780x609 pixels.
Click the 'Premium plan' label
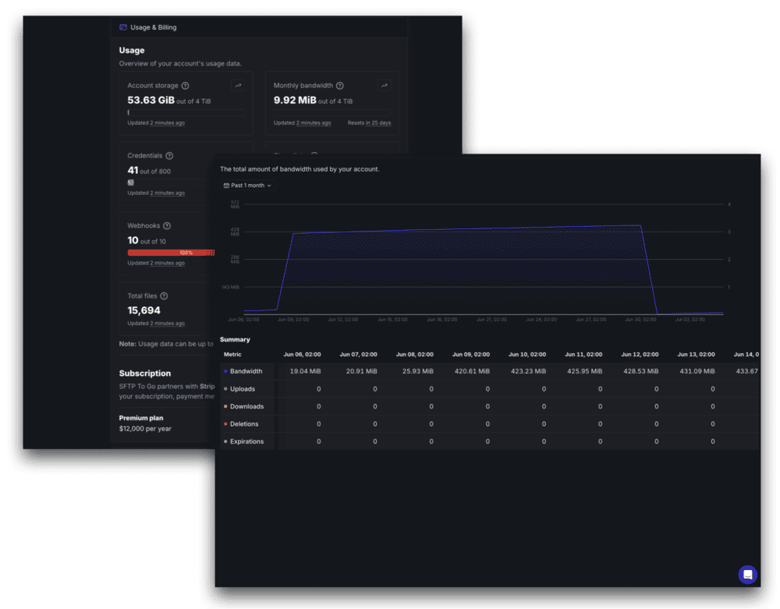(x=140, y=418)
